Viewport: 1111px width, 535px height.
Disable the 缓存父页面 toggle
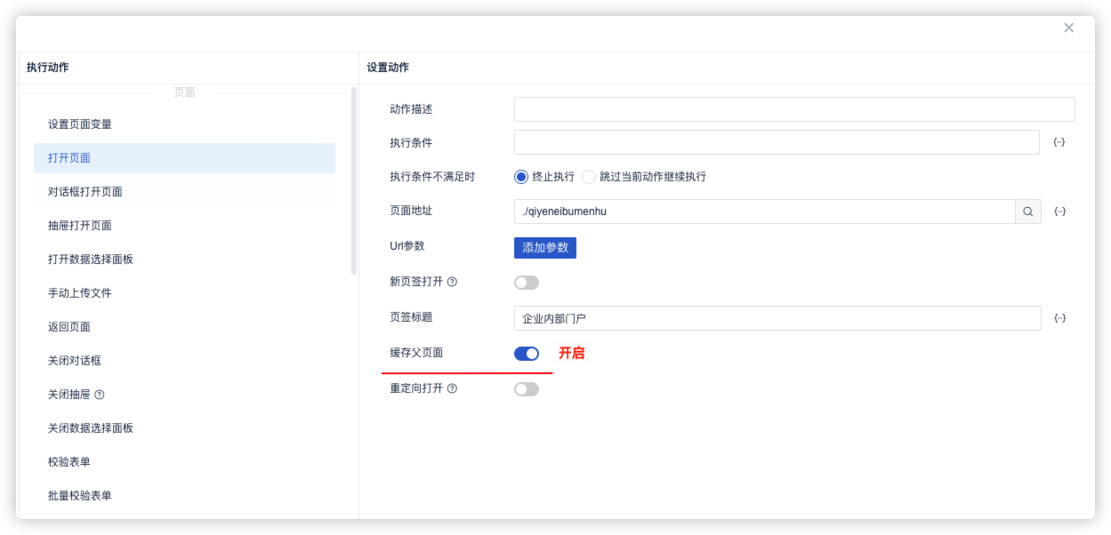tap(527, 354)
